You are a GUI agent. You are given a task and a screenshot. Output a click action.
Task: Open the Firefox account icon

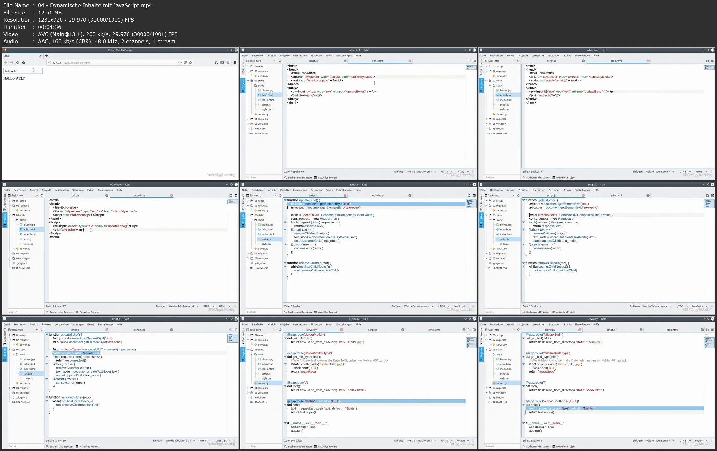228,63
